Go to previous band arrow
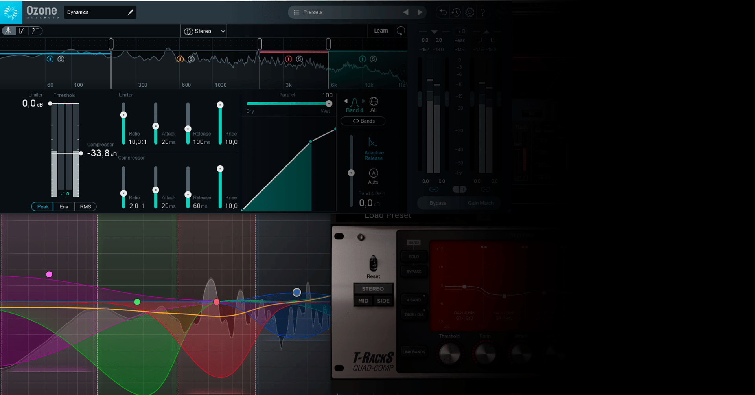This screenshot has width=755, height=395. click(x=346, y=101)
